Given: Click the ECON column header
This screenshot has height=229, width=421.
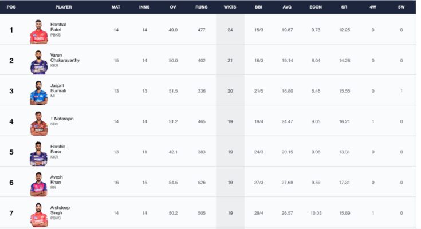Looking at the screenshot, I should coord(316,7).
